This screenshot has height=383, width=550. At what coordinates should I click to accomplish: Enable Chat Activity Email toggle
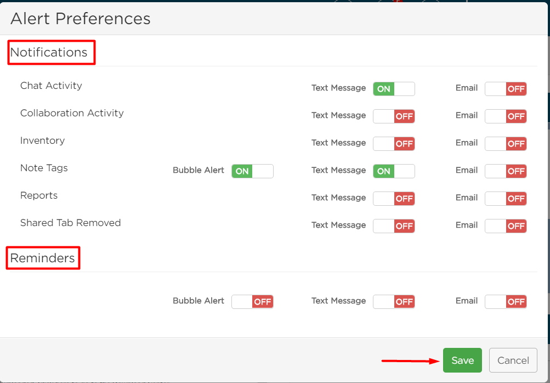pos(506,89)
